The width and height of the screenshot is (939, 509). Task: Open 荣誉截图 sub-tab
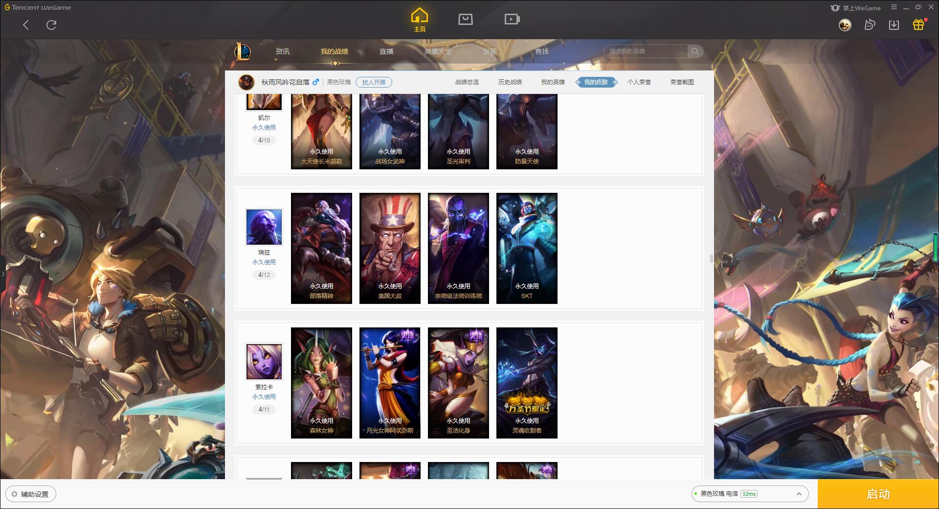coord(682,82)
